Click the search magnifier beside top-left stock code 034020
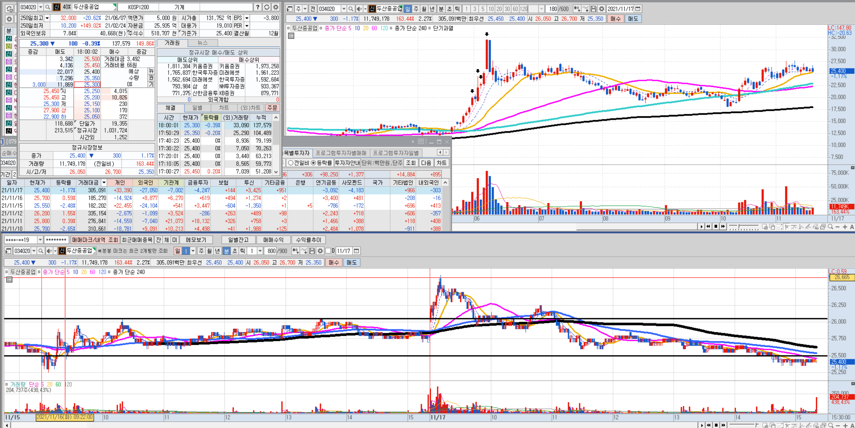The width and height of the screenshot is (855, 428). point(48,7)
